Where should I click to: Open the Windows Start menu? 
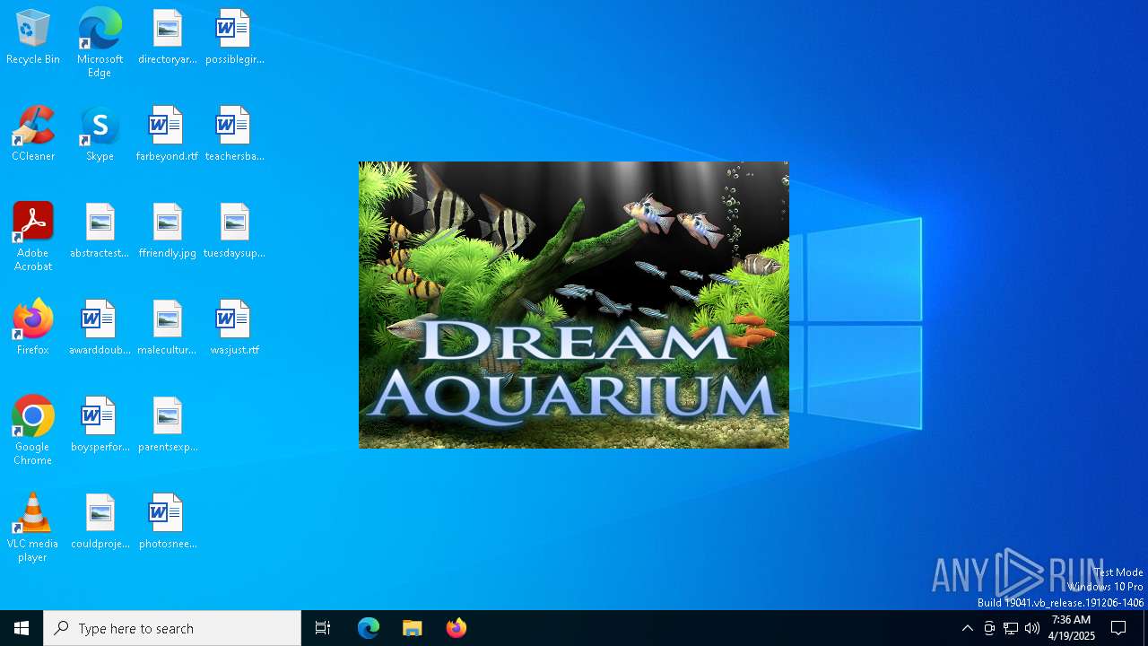(x=22, y=628)
